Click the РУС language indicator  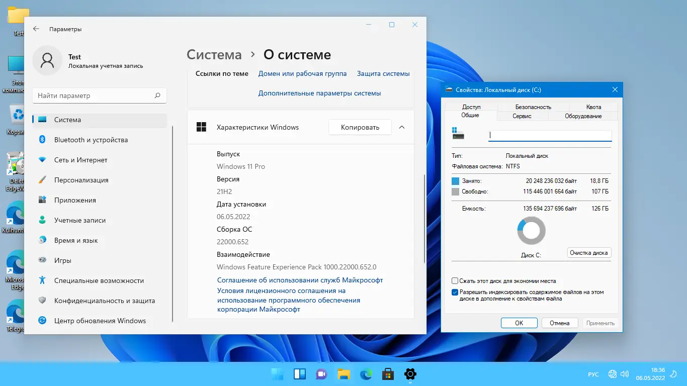point(593,374)
